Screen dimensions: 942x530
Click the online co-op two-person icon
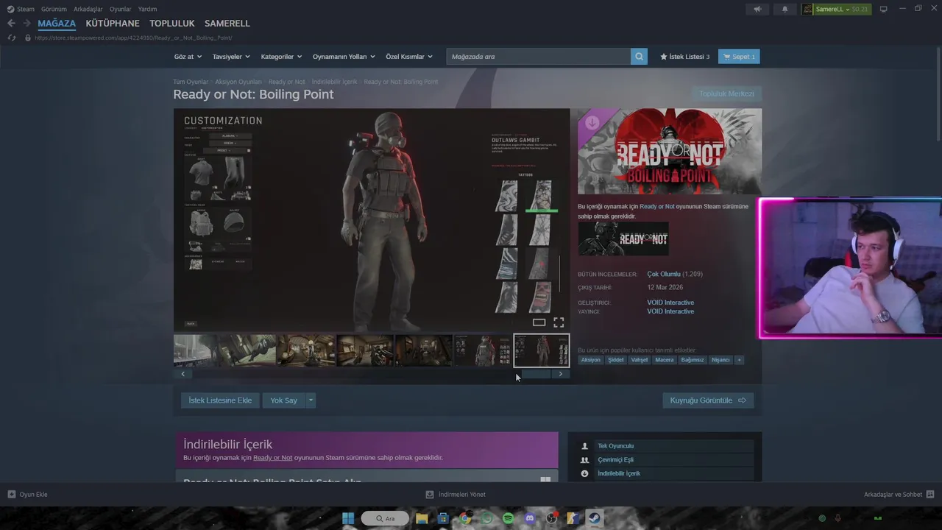click(x=585, y=460)
